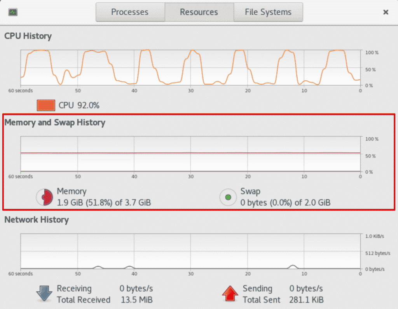Click the green Swap usage indicator
The width and height of the screenshot is (398, 309).
coord(228,197)
